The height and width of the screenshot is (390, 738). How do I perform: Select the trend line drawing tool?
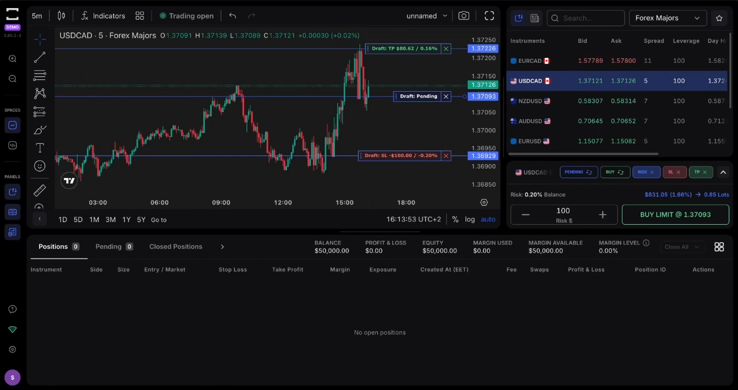tap(40, 57)
